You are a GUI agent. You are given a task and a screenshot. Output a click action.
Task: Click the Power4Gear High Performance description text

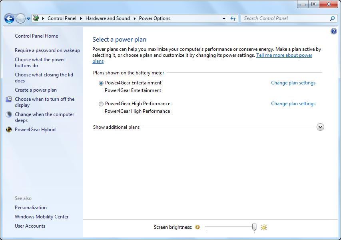pos(137,111)
